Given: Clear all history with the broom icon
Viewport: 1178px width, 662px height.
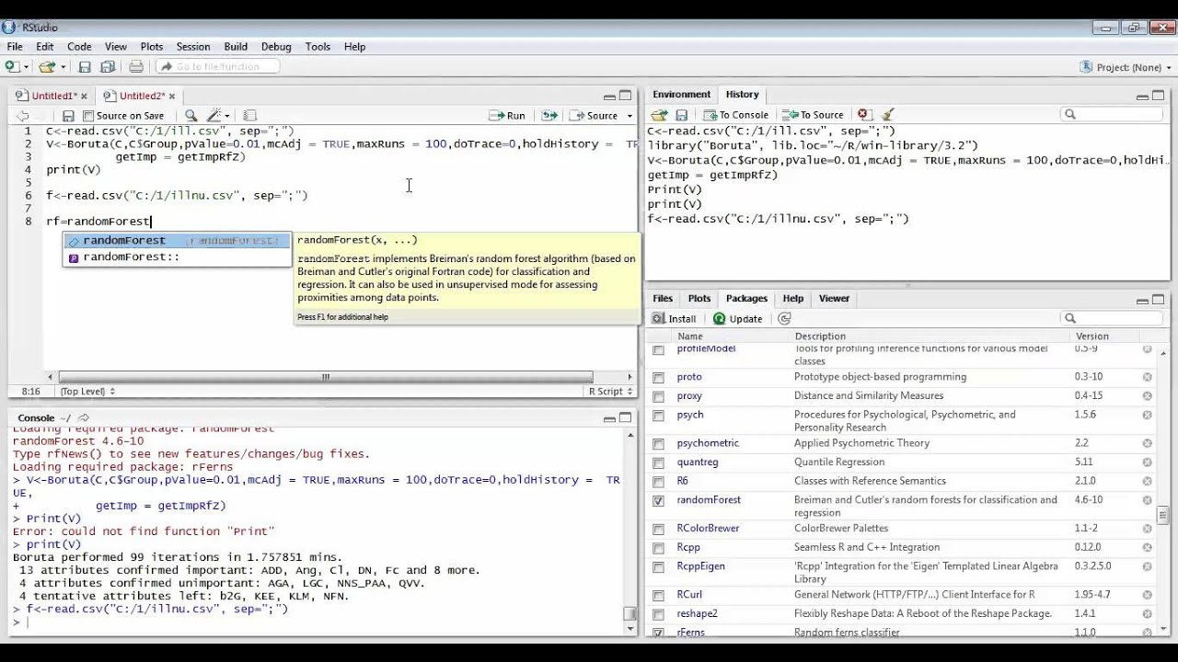Looking at the screenshot, I should [x=888, y=115].
